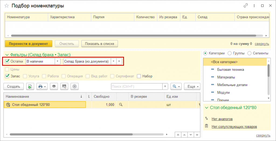Click the Поиск search field
The image size is (276, 141).
(136, 86)
